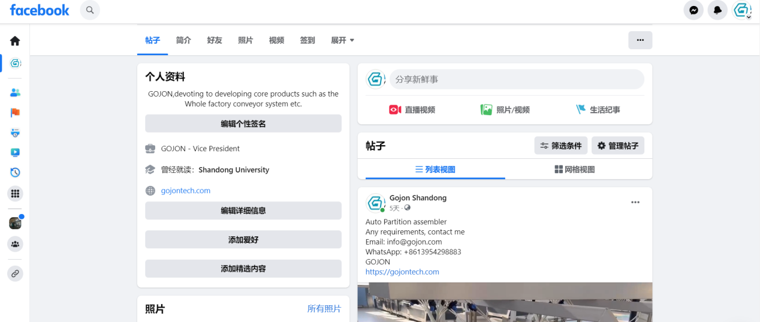Click the Shandong University text
Screen dimensions: 760x322
tap(234, 170)
